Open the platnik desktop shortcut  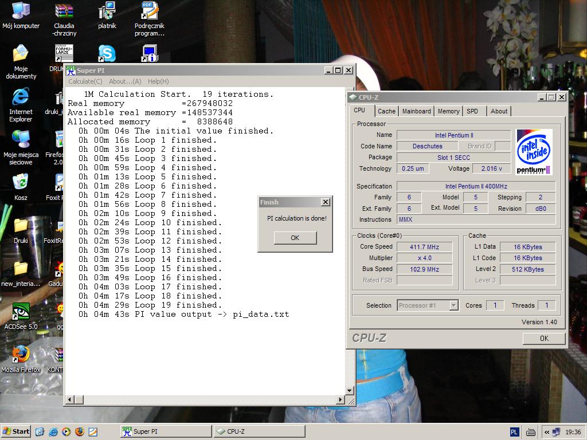click(107, 10)
